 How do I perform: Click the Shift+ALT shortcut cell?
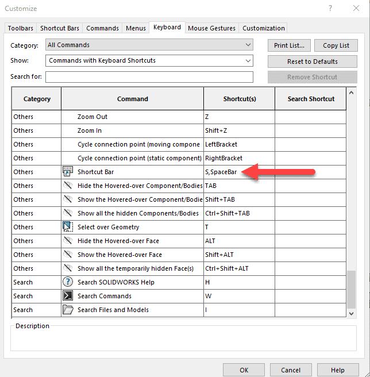tap(239, 255)
